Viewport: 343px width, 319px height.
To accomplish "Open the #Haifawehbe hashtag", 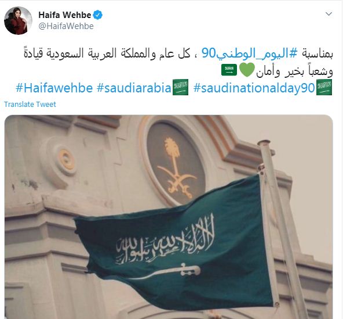I will point(54,88).
